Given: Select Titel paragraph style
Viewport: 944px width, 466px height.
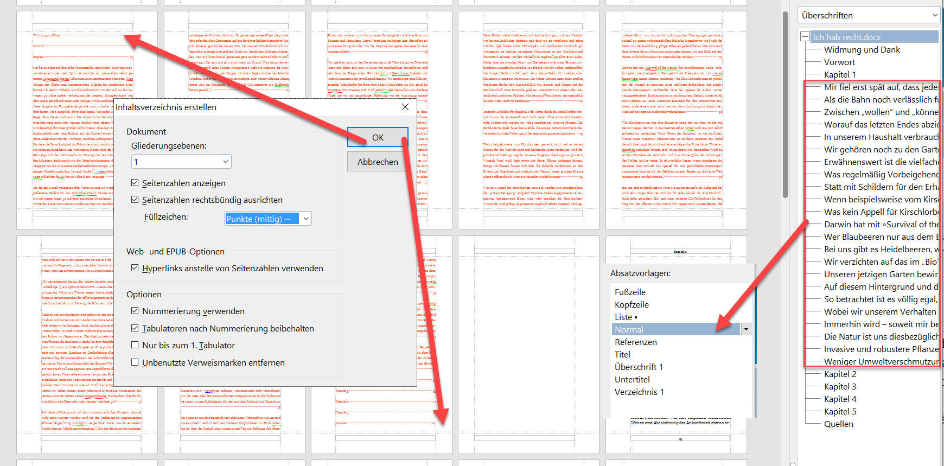Looking at the screenshot, I should pyautogui.click(x=622, y=354).
